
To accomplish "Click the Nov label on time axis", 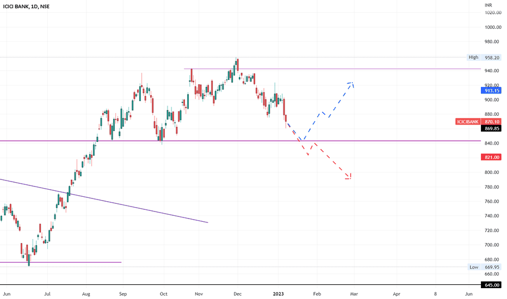I will tap(199, 294).
